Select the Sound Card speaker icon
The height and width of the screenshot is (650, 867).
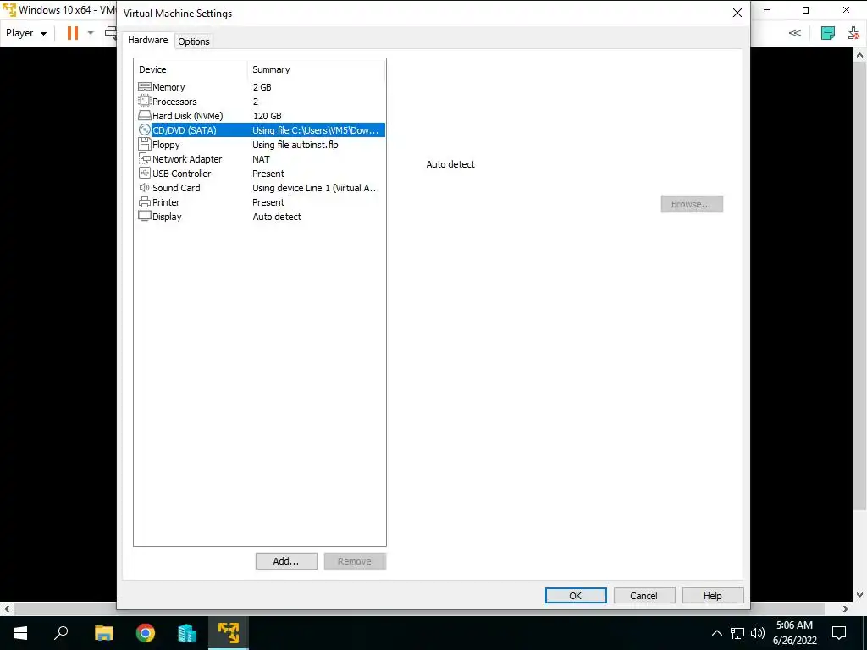click(x=144, y=187)
